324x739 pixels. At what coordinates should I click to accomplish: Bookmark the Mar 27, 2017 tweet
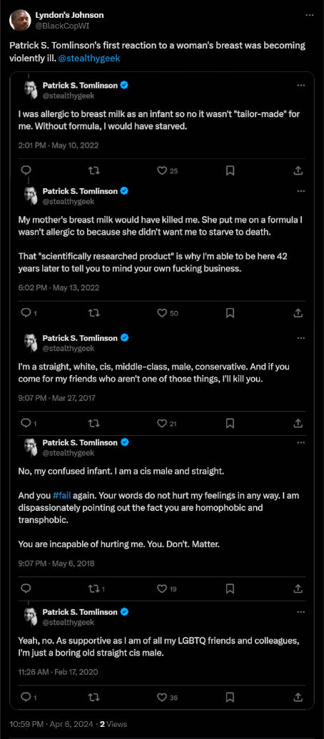(x=230, y=423)
